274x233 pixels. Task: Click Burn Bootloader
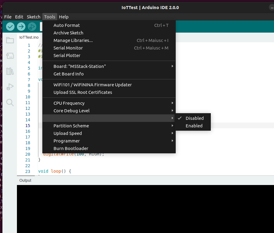[x=109, y=148]
